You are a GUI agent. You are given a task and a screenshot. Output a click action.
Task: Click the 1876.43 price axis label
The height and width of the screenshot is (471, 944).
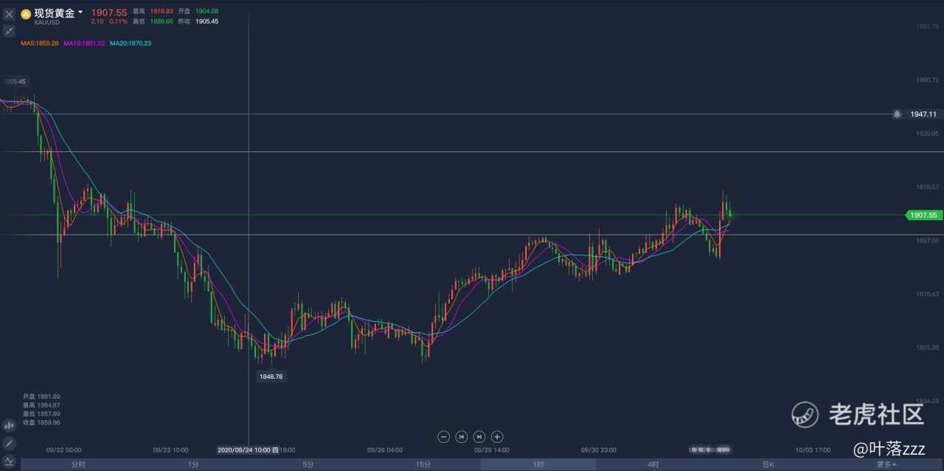coord(929,294)
